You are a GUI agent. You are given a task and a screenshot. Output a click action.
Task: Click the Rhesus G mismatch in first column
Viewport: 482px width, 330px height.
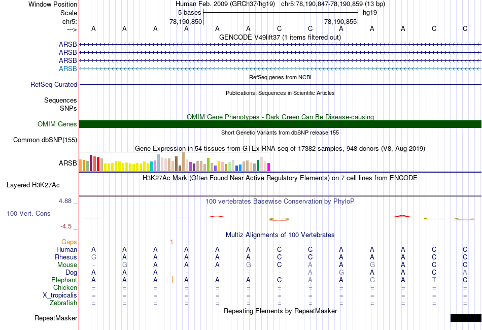click(94, 257)
